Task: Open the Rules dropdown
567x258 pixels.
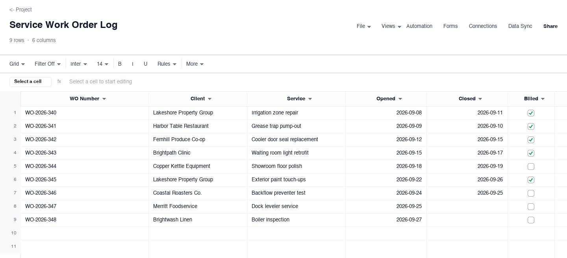Action: click(167, 64)
